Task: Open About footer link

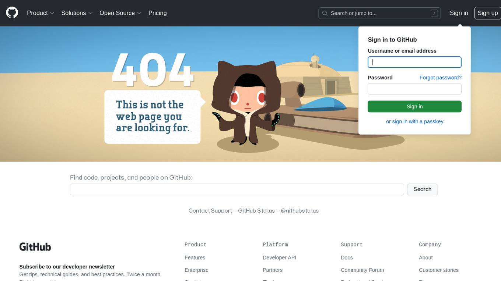Action: [426, 257]
